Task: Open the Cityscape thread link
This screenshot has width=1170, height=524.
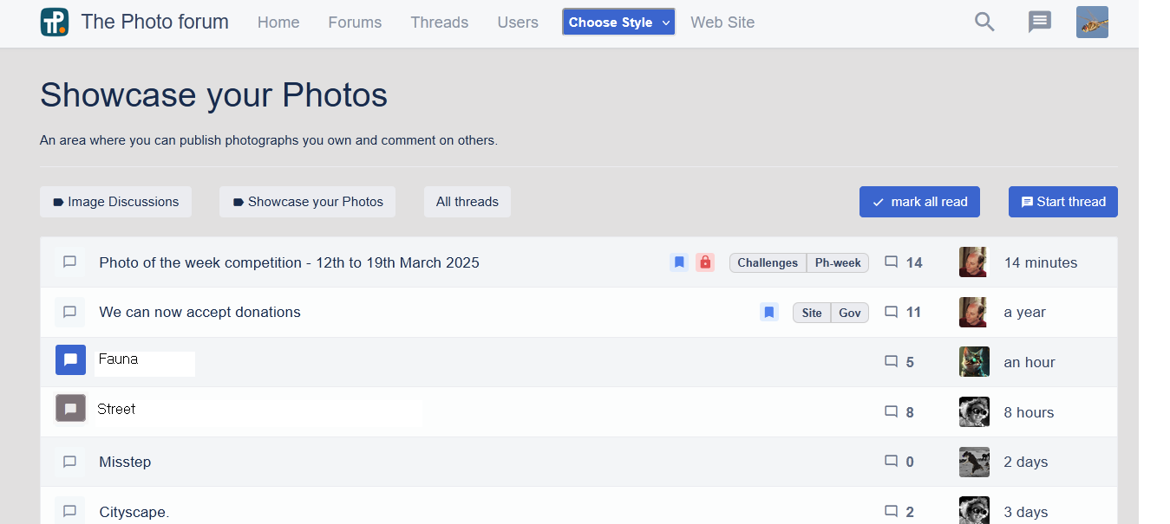Action: pos(134,512)
